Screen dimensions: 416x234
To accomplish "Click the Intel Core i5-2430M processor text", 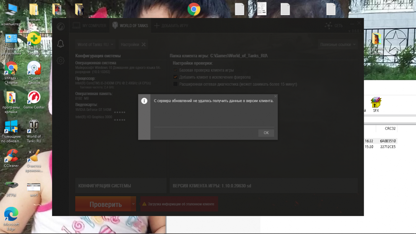I will click(x=113, y=83).
